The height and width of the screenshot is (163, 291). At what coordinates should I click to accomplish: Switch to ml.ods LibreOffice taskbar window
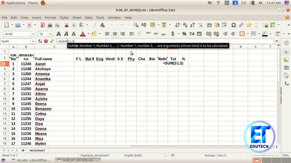tap(31, 160)
